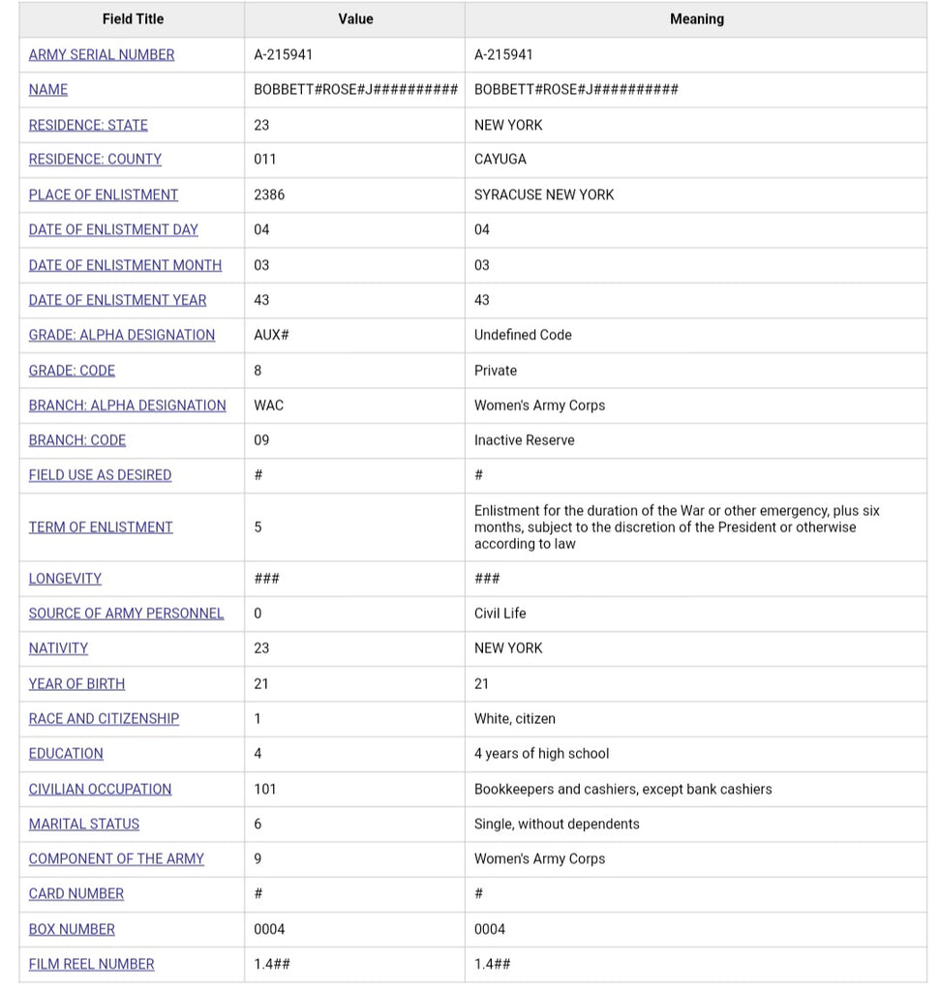
Task: Open BRANCH: ALPHA DESIGNATION link
Action: tap(127, 405)
